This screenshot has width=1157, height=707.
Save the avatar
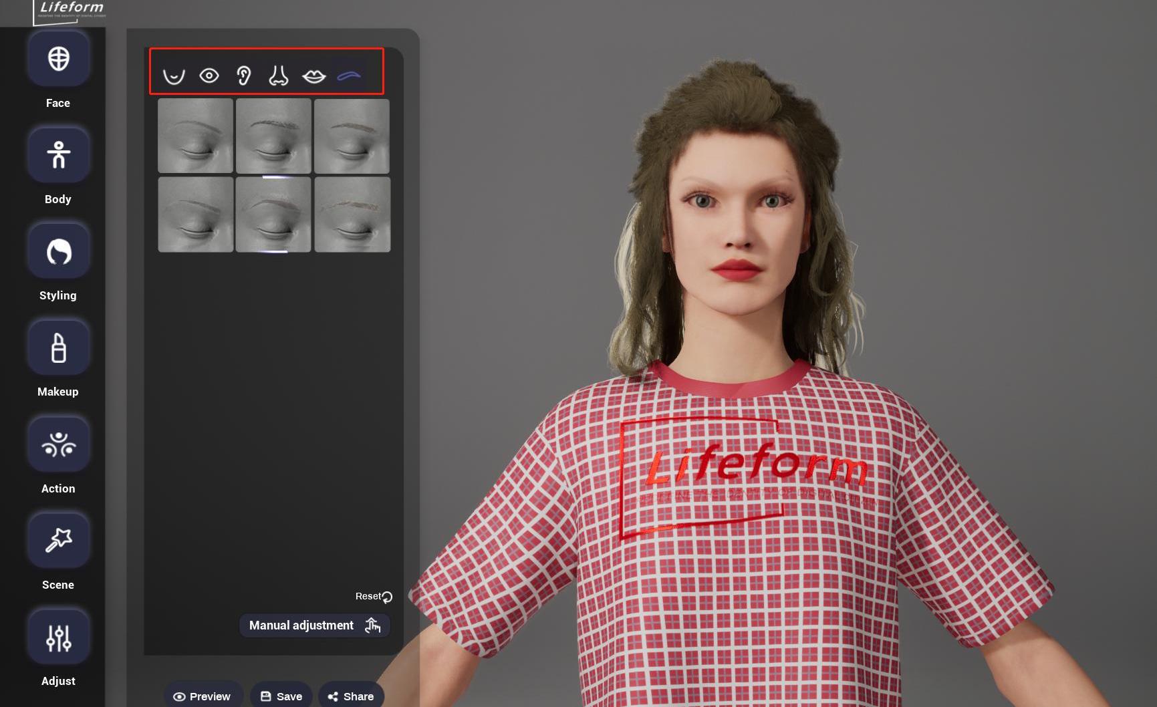pyautogui.click(x=281, y=696)
